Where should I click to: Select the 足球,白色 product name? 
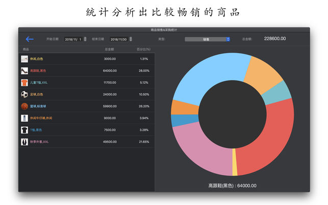tap(36, 94)
